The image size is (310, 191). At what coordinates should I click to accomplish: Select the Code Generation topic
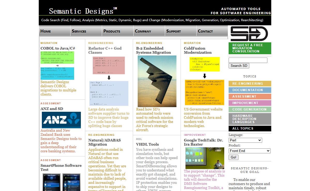(250, 109)
